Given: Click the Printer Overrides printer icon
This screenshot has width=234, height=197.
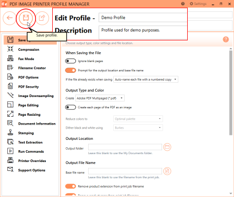Looking at the screenshot, I should [10, 161].
